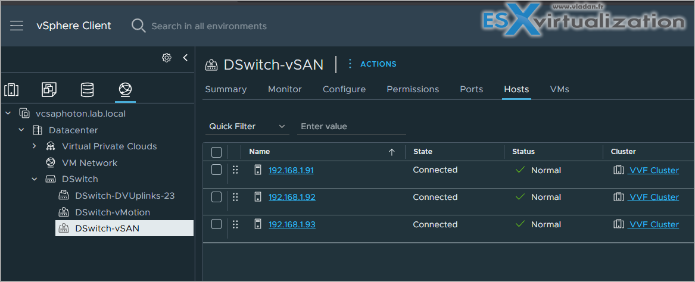695x282 pixels.
Task: Click Normal status in 192.168.1.92 row
Action: tap(546, 198)
